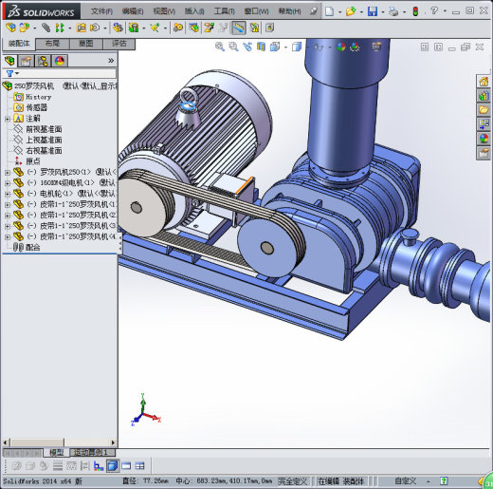This screenshot has height=489, width=493.
Task: Toggle the highlighted single 3D view viewport button
Action: (x=113, y=465)
